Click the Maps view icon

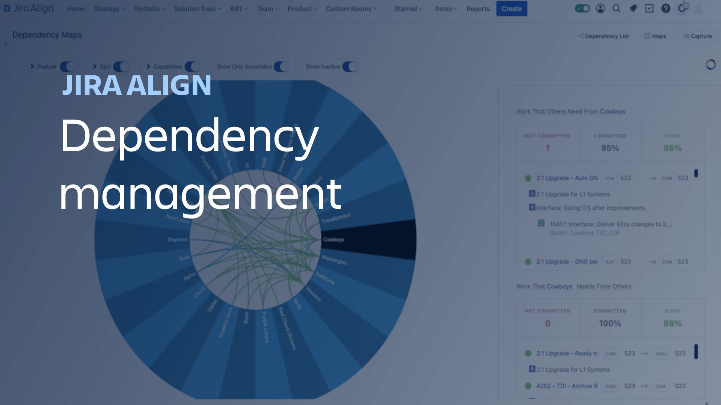pyautogui.click(x=655, y=36)
